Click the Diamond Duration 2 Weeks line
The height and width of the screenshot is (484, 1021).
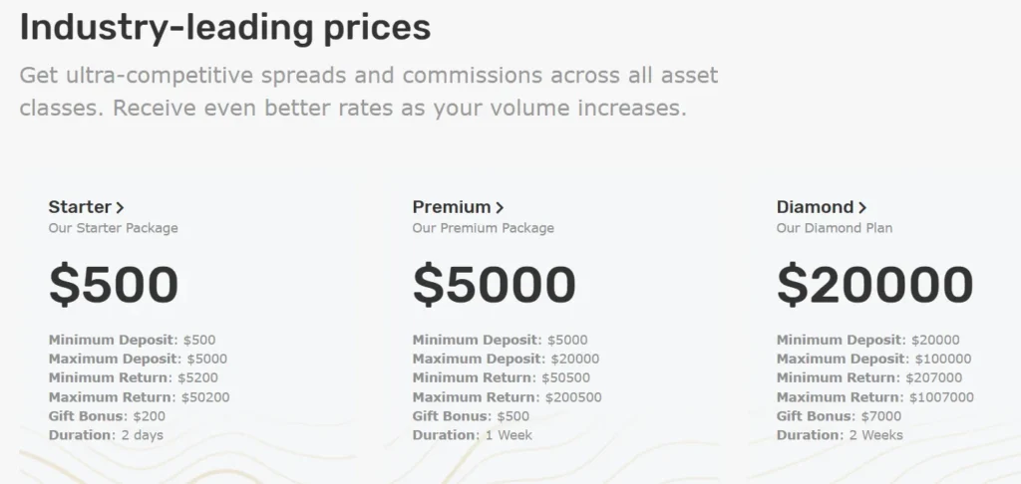[x=840, y=435]
